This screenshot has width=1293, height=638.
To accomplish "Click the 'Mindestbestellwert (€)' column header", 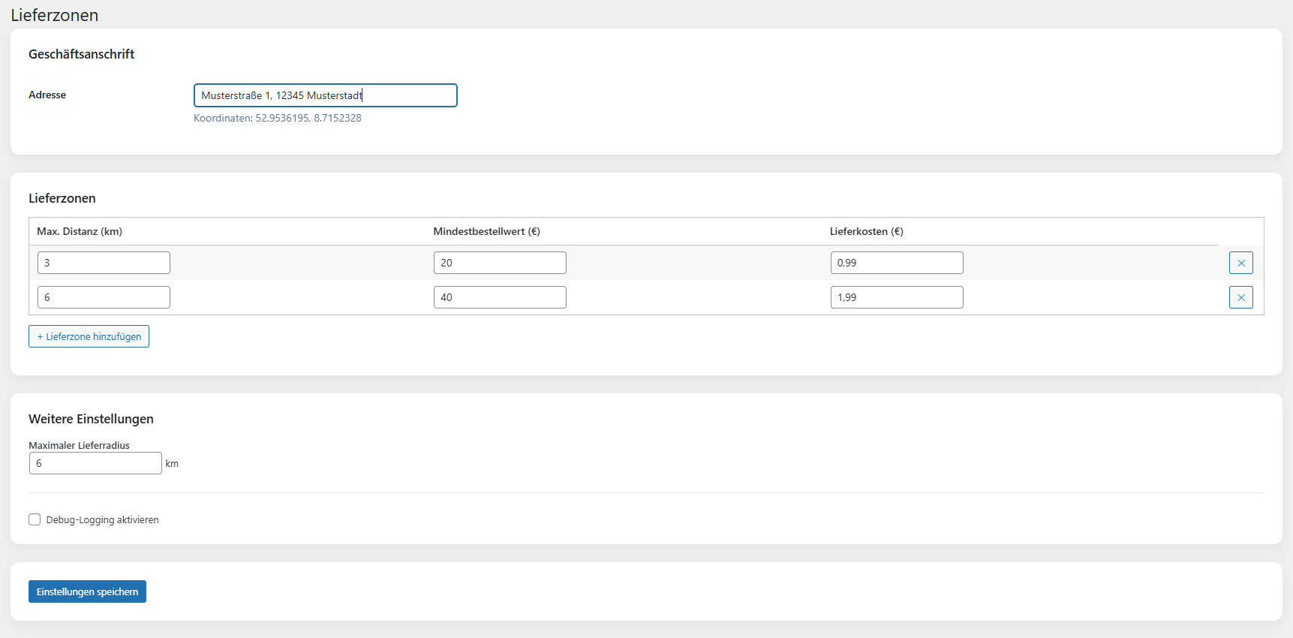I will 486,231.
